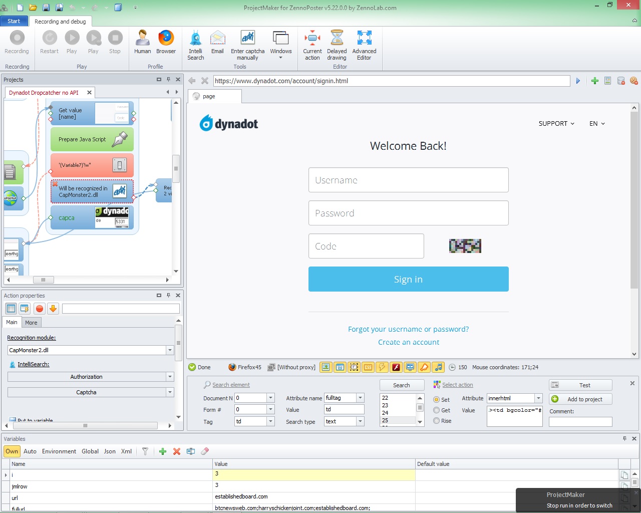Launch Intelli Search tool
Viewport: 641px width, 513px height.
(x=195, y=45)
